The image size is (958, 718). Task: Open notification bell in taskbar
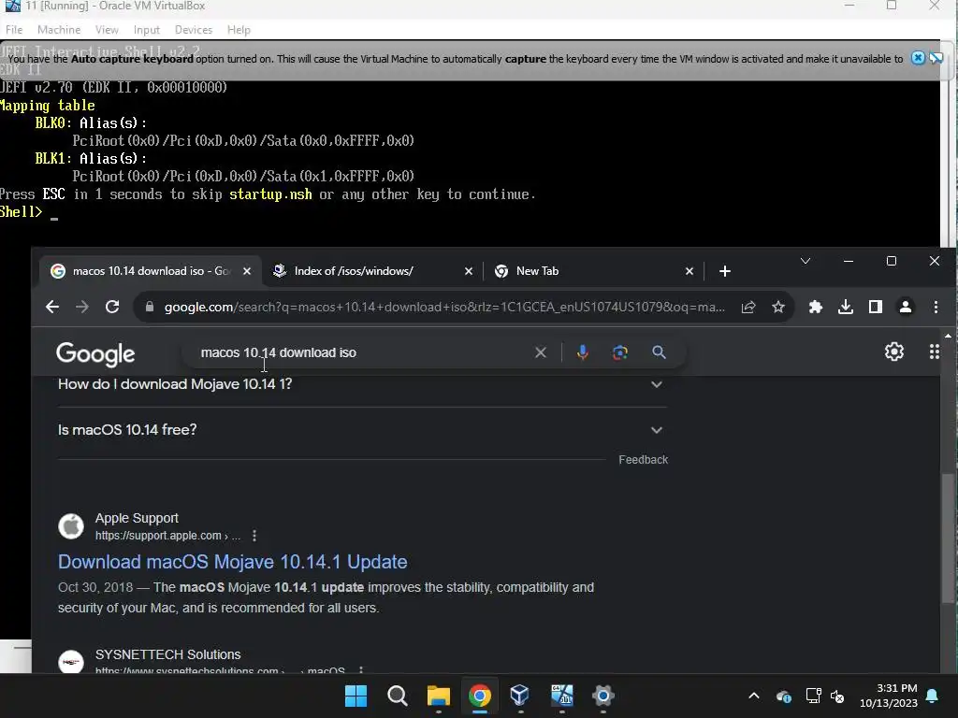click(x=933, y=696)
